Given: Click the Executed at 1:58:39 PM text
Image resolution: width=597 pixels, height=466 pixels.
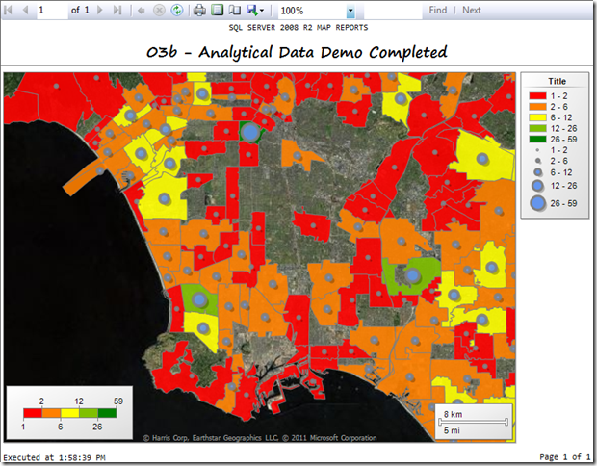Looking at the screenshot, I should point(54,457).
